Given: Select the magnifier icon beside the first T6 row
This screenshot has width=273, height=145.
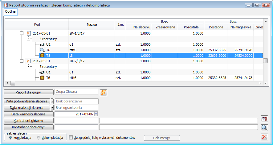Looking at the screenshot, I should pos(42,50).
